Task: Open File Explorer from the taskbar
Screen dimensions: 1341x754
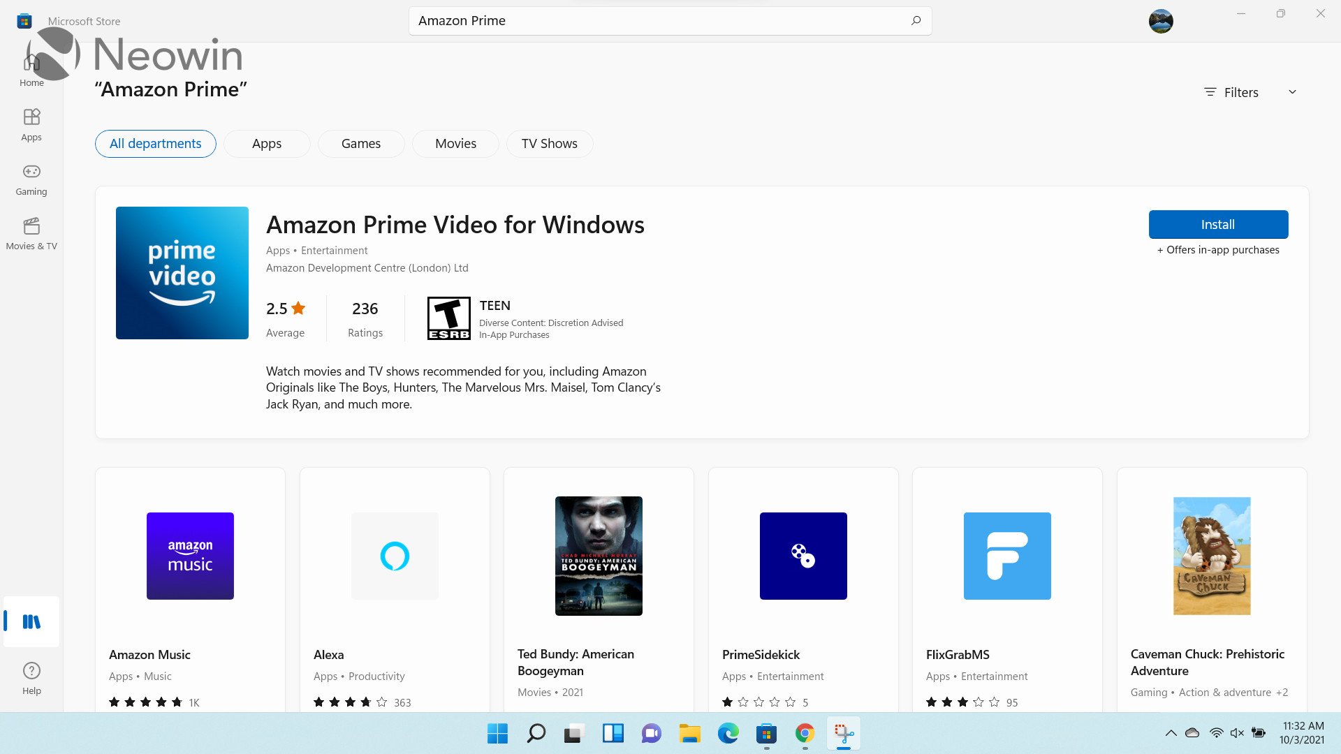Action: (689, 734)
